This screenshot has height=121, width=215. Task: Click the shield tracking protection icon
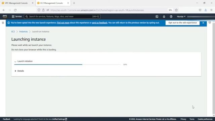pyautogui.click(x=39, y=10)
